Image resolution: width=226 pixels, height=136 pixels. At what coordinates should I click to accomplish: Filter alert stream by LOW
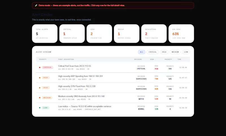pos(186,52)
